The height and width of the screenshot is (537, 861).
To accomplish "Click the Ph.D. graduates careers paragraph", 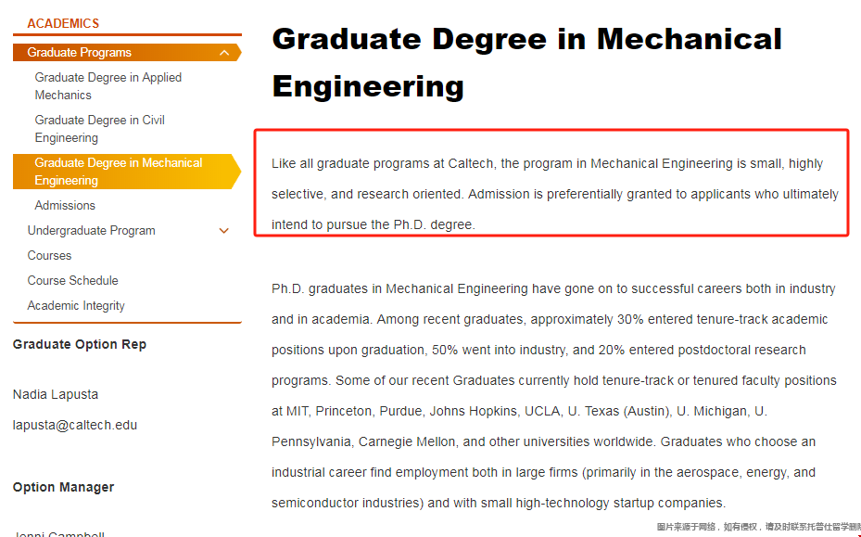I will click(x=553, y=396).
